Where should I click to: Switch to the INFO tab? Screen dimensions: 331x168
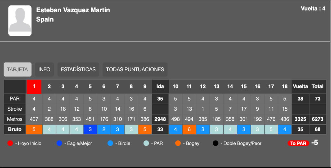(44, 69)
